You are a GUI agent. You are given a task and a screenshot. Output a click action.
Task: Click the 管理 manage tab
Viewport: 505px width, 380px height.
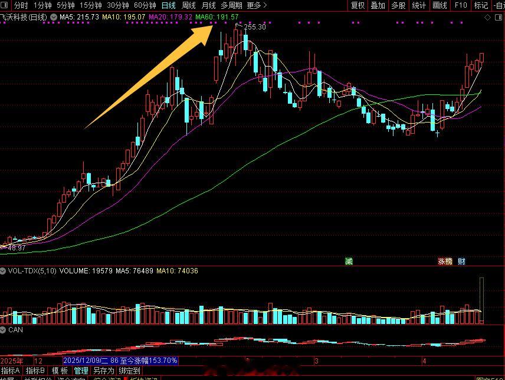[x=81, y=371]
